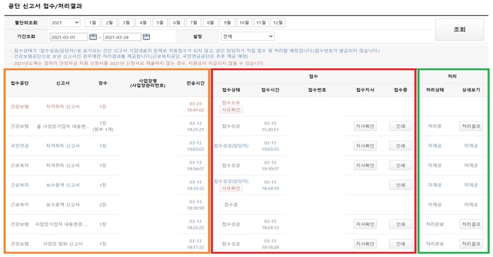
Task: Expand the 설정 전체 dropdown
Action: 248,36
